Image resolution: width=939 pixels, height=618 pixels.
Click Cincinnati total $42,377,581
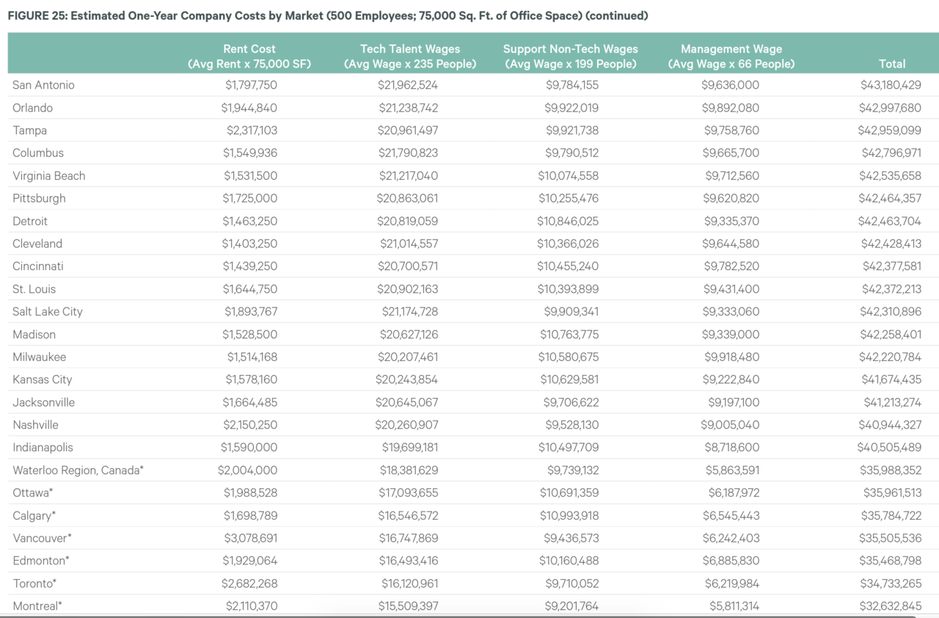[x=891, y=266]
